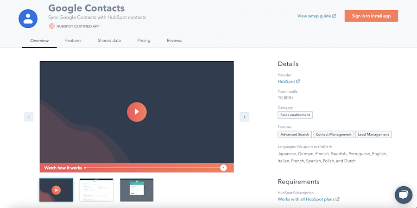Click the Google Contacts app logo icon
This screenshot has width=417, height=208.
(28, 19)
